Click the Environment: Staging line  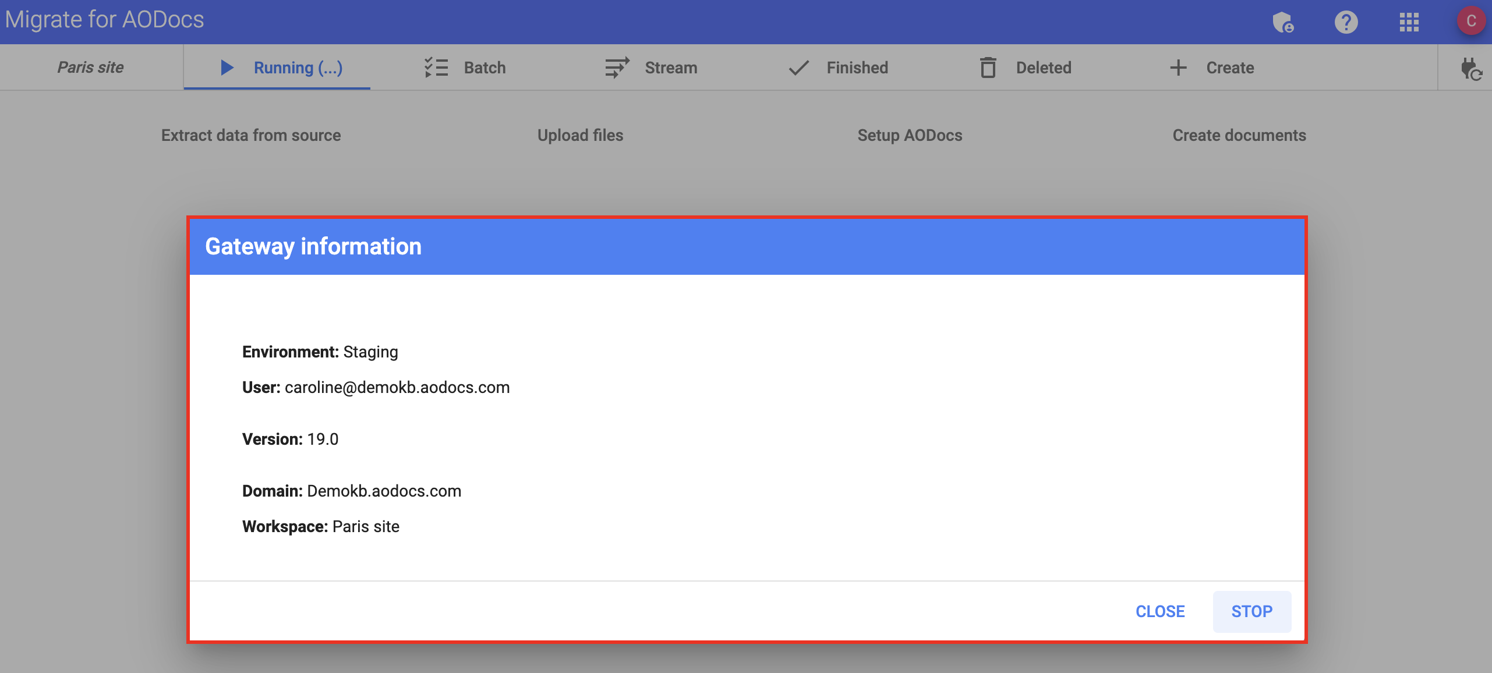320,352
